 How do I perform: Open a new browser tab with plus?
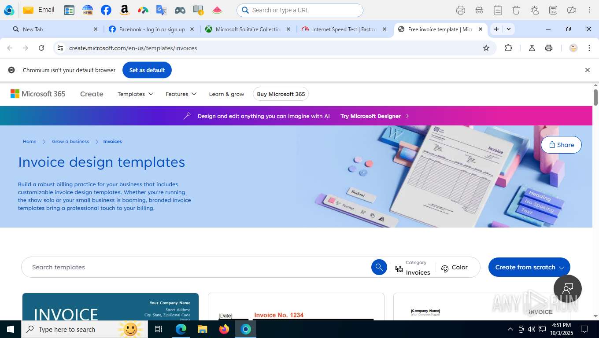click(496, 29)
